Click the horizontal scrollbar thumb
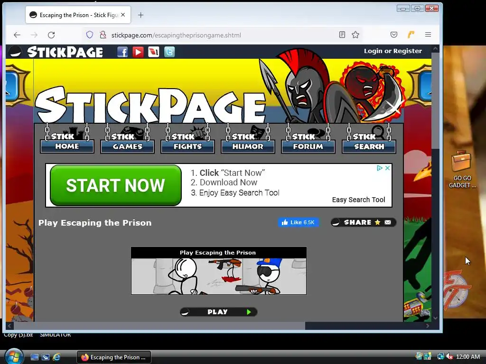Viewport: 486px width, 364px height. 159,326
